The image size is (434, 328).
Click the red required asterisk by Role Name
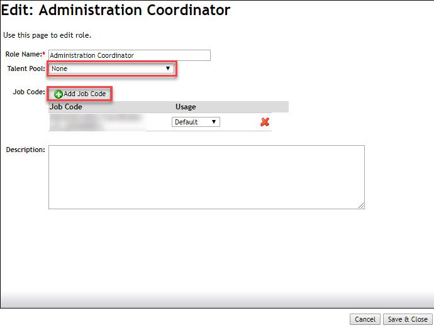point(44,53)
